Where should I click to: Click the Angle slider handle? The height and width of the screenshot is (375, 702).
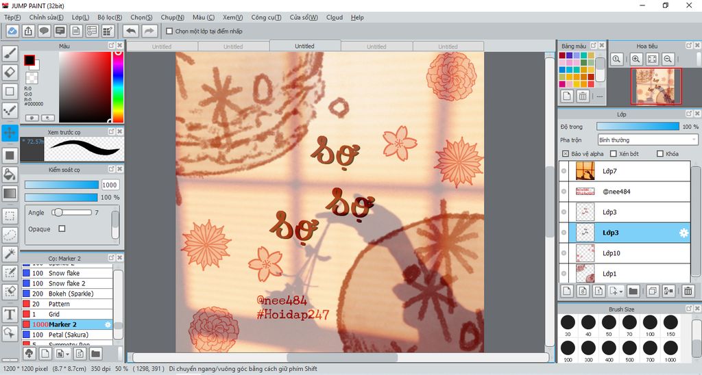(58, 212)
